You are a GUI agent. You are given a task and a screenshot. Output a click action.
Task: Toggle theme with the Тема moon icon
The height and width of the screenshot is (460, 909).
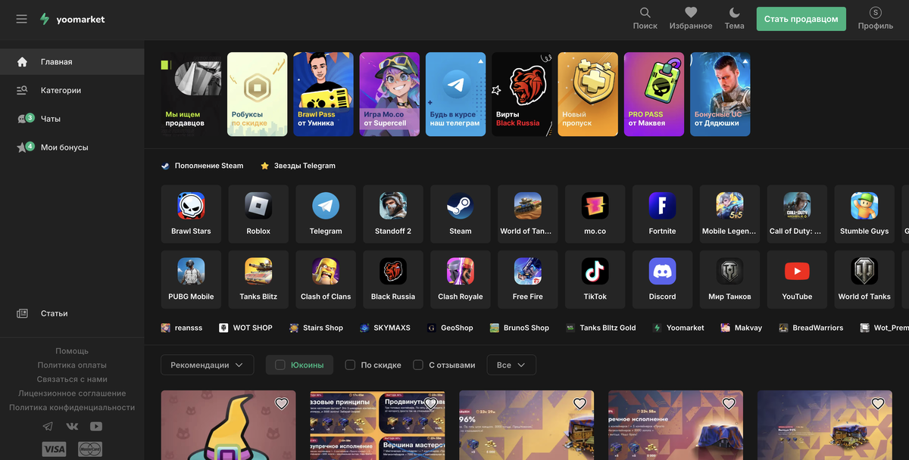tap(734, 13)
